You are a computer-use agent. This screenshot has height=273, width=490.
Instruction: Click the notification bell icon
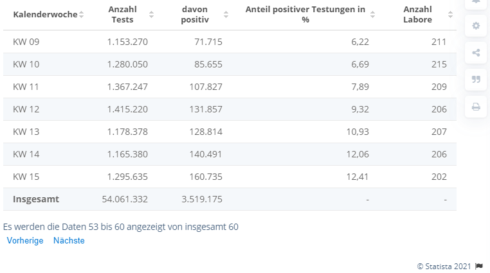(476, 3)
